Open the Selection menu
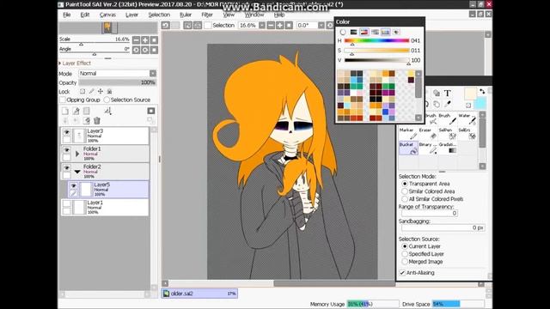 coord(159,15)
